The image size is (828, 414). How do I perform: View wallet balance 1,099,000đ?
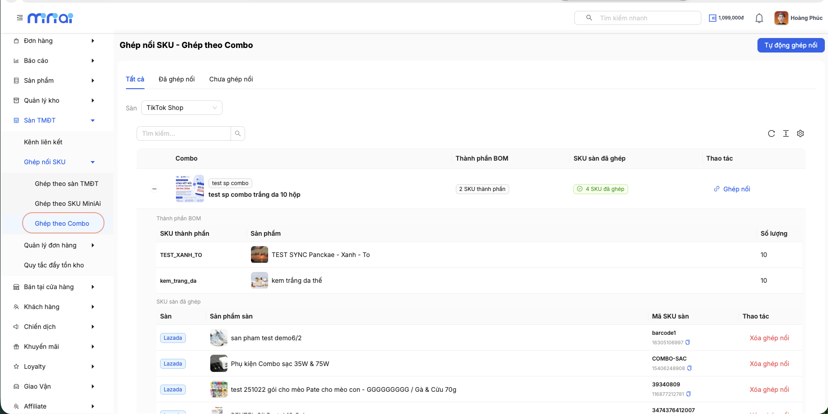tap(726, 18)
